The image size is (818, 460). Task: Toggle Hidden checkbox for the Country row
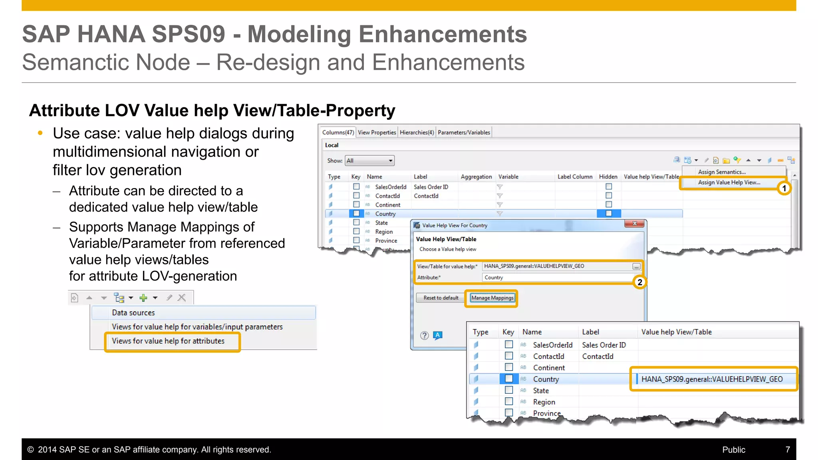(x=609, y=214)
